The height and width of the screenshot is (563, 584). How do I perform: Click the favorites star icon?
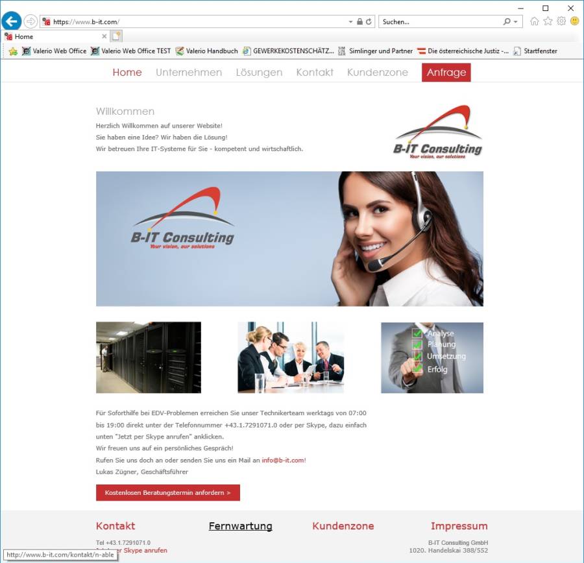tap(548, 21)
